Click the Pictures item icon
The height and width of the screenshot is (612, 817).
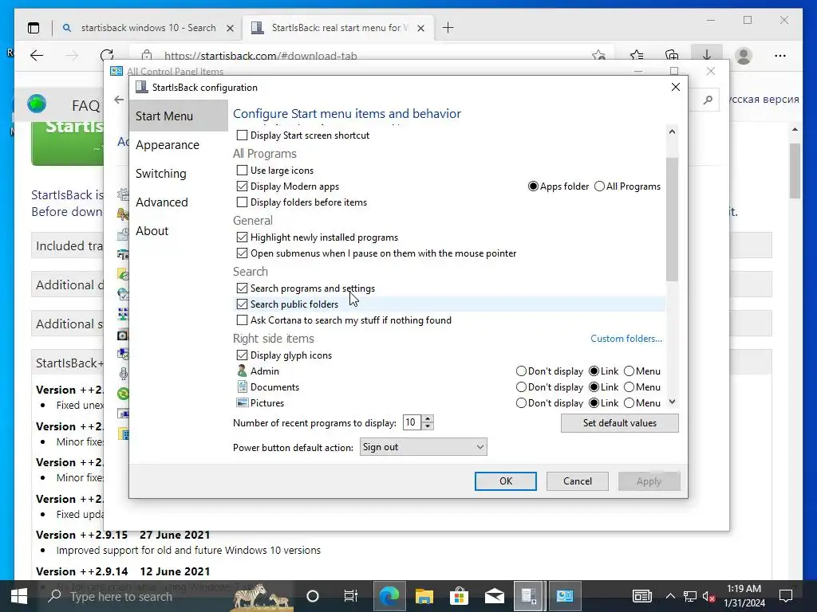242,402
